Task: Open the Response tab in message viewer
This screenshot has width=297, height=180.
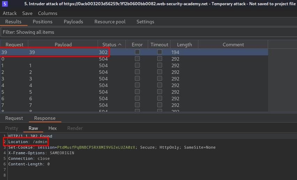Action: coord(45,118)
